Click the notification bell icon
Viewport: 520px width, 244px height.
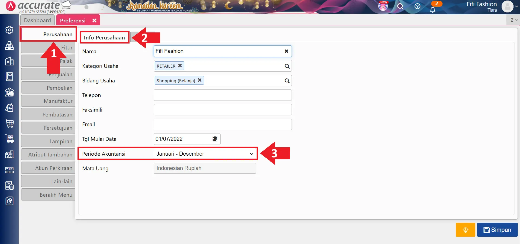point(432,10)
